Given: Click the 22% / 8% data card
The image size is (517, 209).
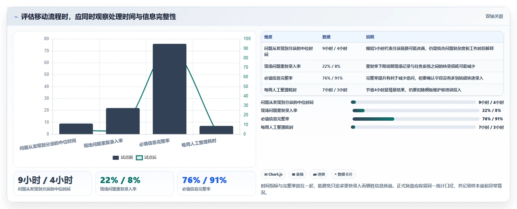Looking at the screenshot, I should 134,183.
